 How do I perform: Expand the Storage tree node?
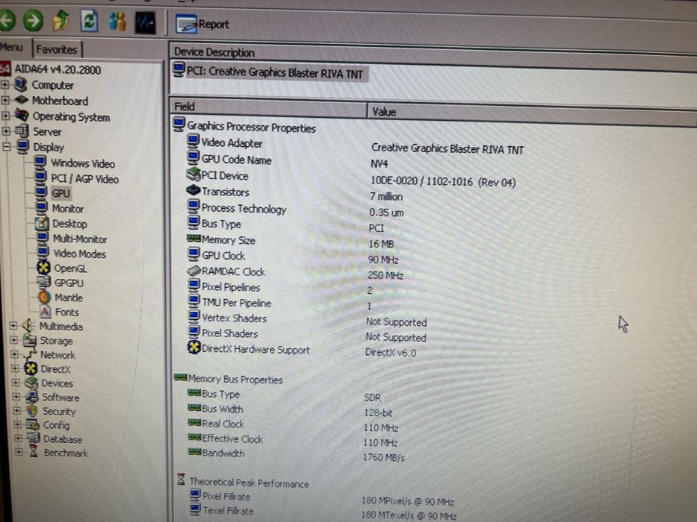tap(13, 341)
